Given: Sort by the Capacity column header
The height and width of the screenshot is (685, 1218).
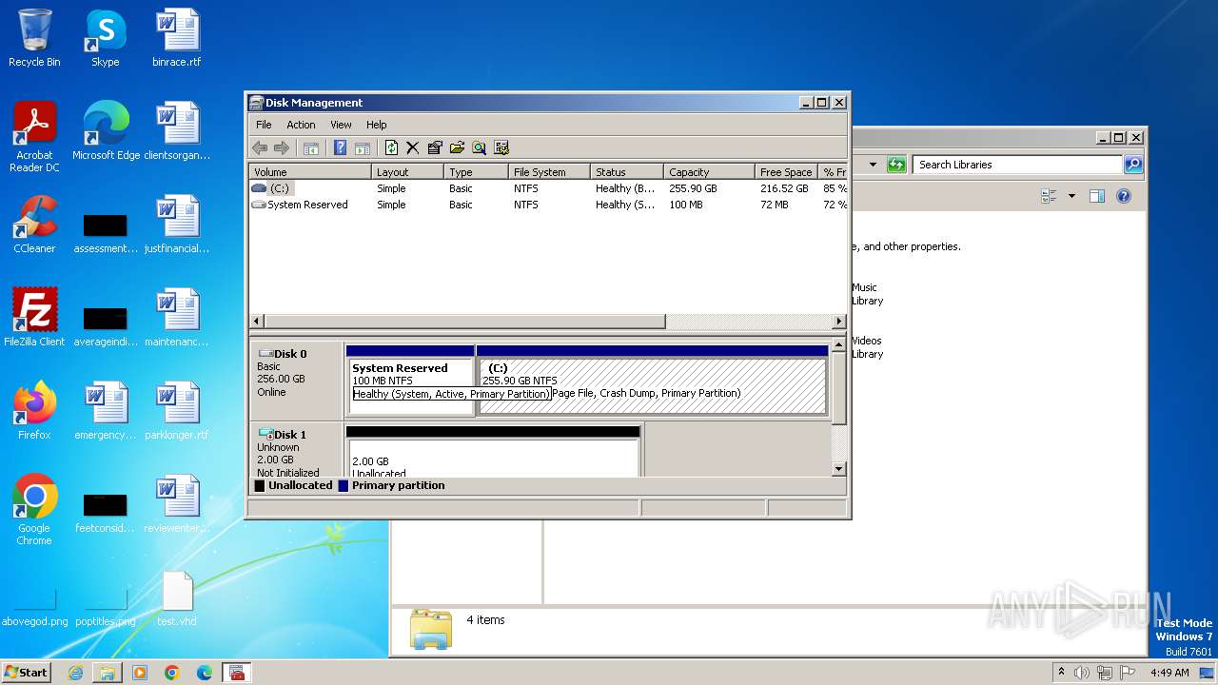Looking at the screenshot, I should pos(709,172).
